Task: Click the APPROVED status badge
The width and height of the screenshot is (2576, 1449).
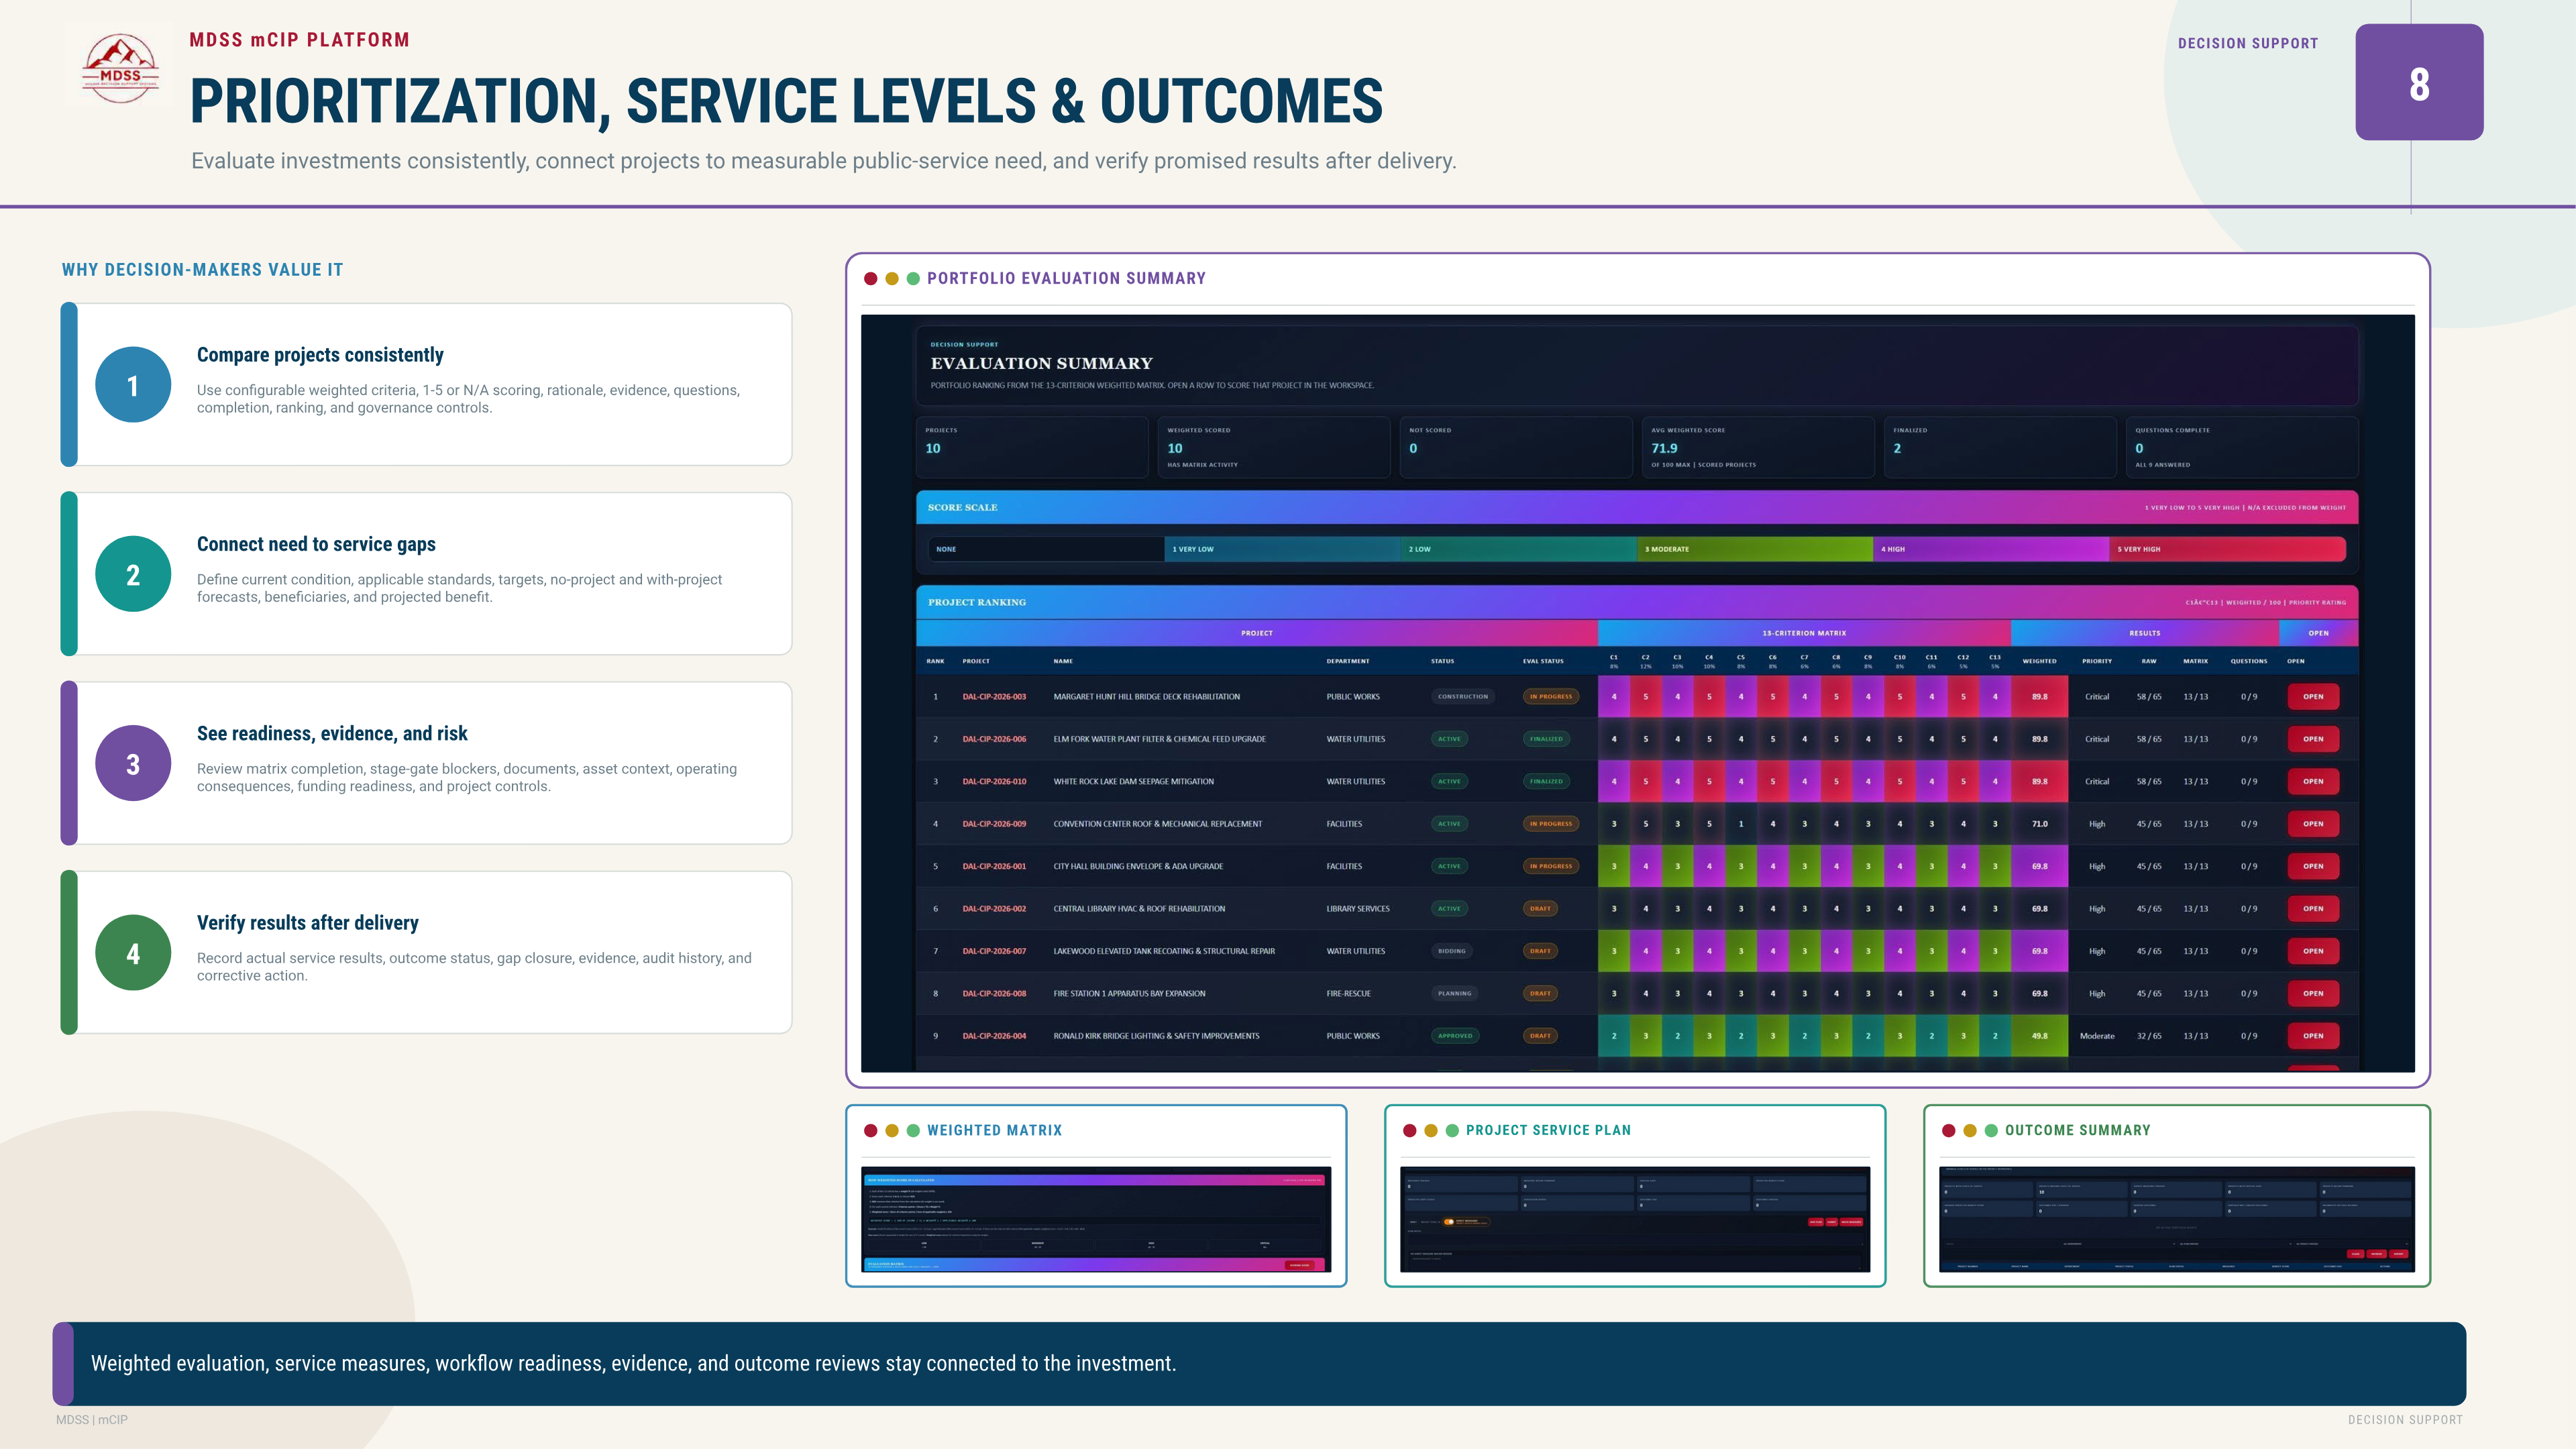Action: pos(1455,1036)
